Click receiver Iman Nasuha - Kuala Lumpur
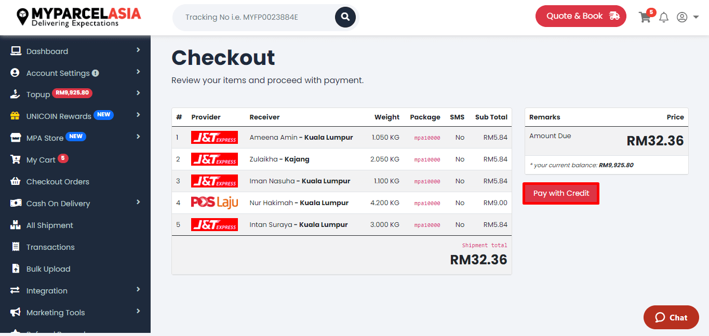Screen dimensions: 709x336 [x=300, y=181]
